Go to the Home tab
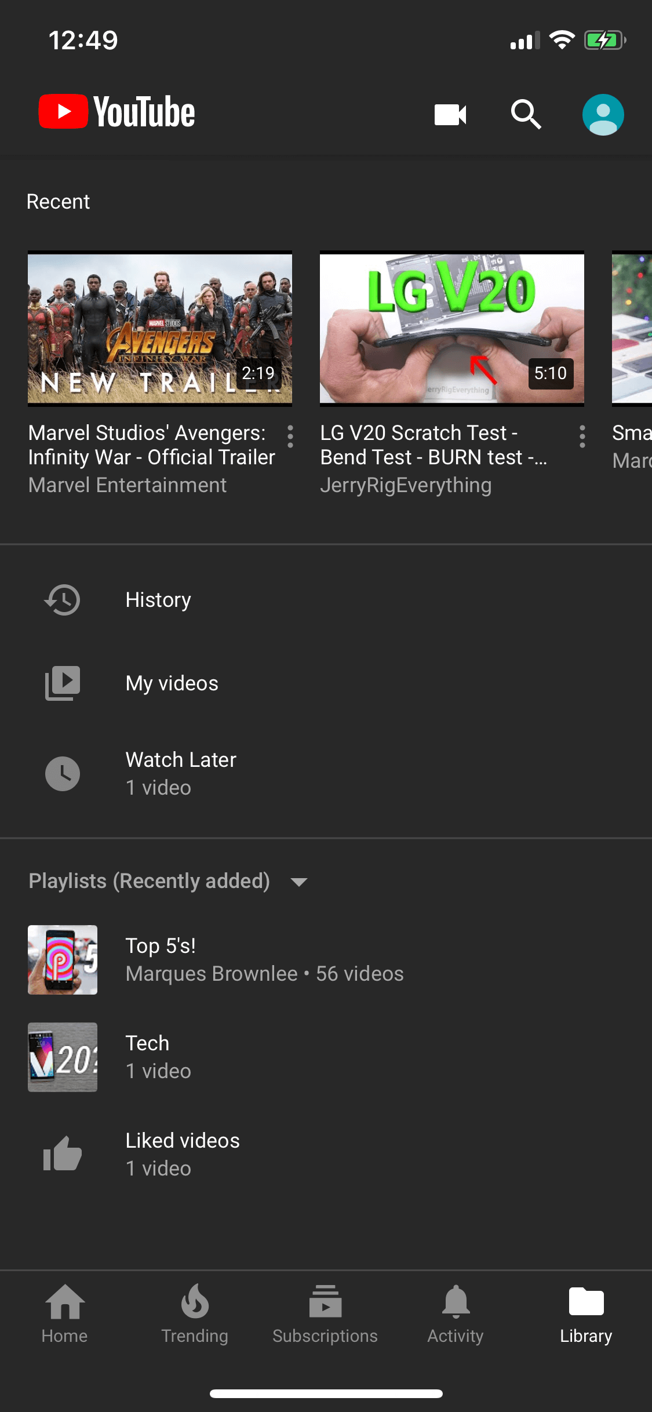 point(65,1314)
